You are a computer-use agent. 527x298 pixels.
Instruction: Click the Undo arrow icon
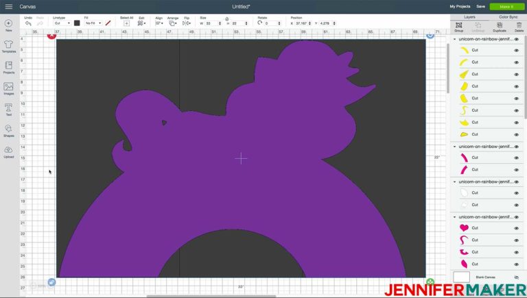click(x=28, y=23)
